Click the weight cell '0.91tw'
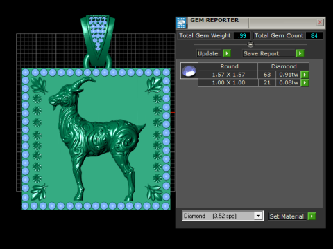The image size is (333, 249). (x=289, y=75)
